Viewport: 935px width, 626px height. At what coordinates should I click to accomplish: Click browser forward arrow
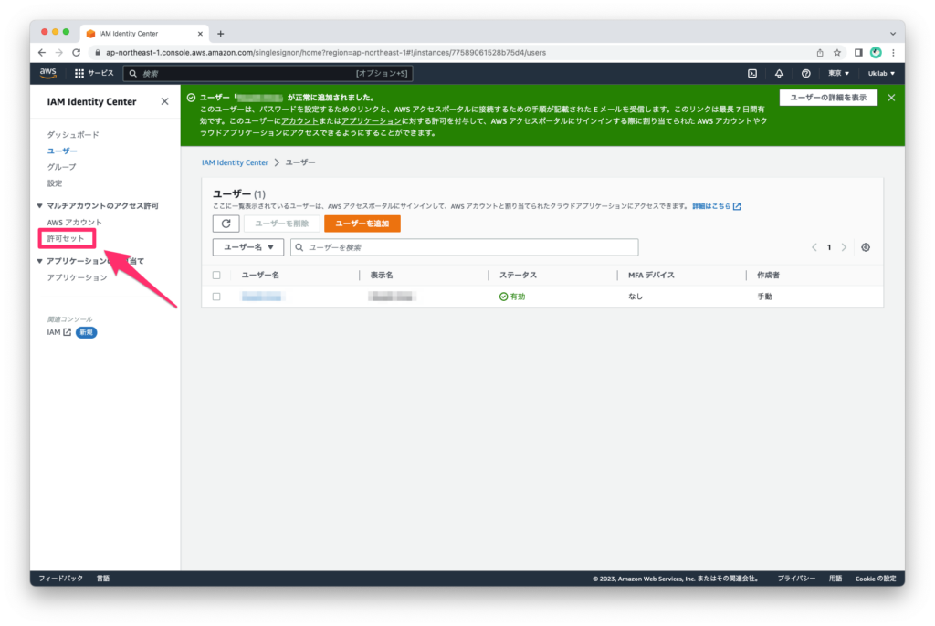(59, 52)
